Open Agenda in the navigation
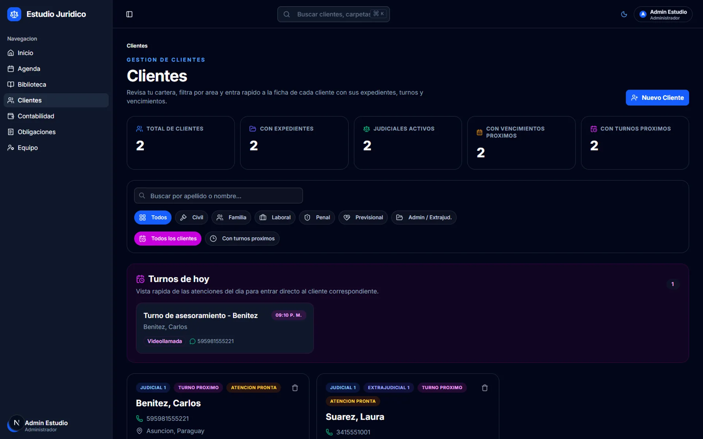The image size is (703, 439). coord(56,69)
